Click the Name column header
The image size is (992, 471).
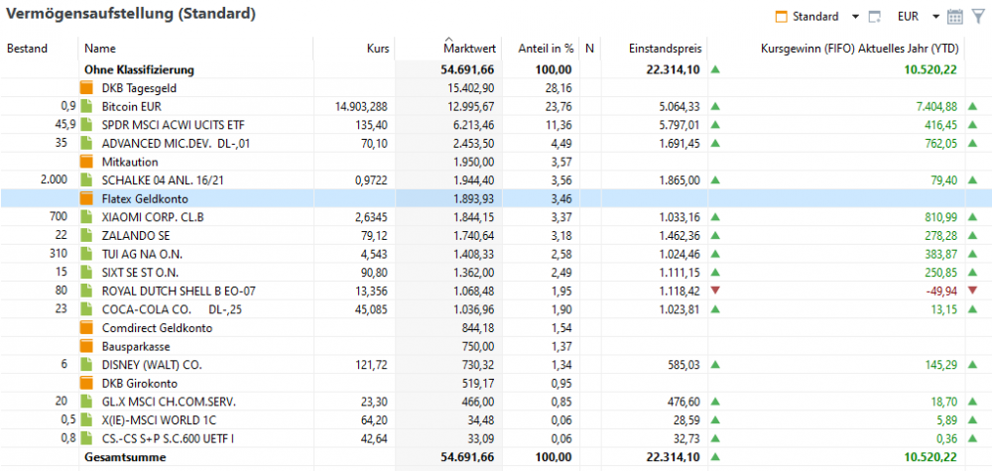pyautogui.click(x=100, y=48)
